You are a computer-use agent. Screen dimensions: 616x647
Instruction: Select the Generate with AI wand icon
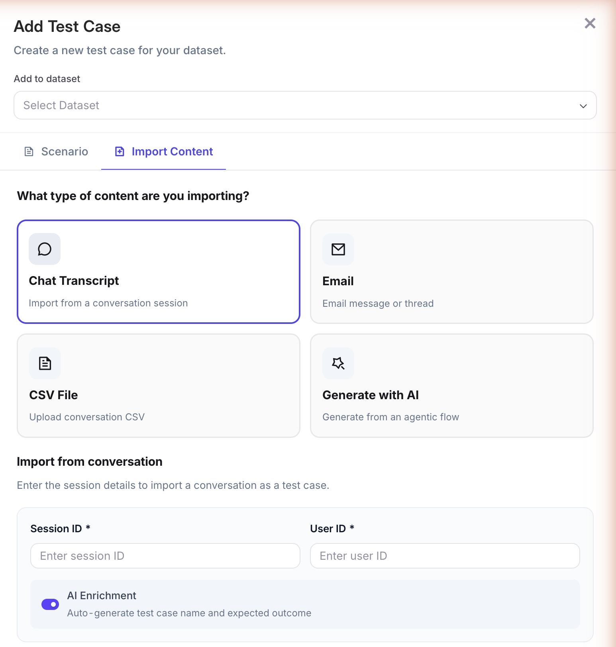click(x=338, y=363)
